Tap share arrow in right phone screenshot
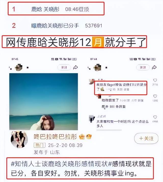Screen dimensions: 163x182 (154, 67)
